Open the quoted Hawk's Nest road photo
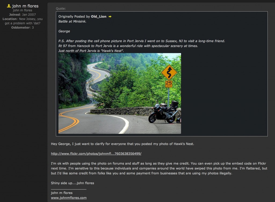275x202 pixels. [x=120, y=93]
